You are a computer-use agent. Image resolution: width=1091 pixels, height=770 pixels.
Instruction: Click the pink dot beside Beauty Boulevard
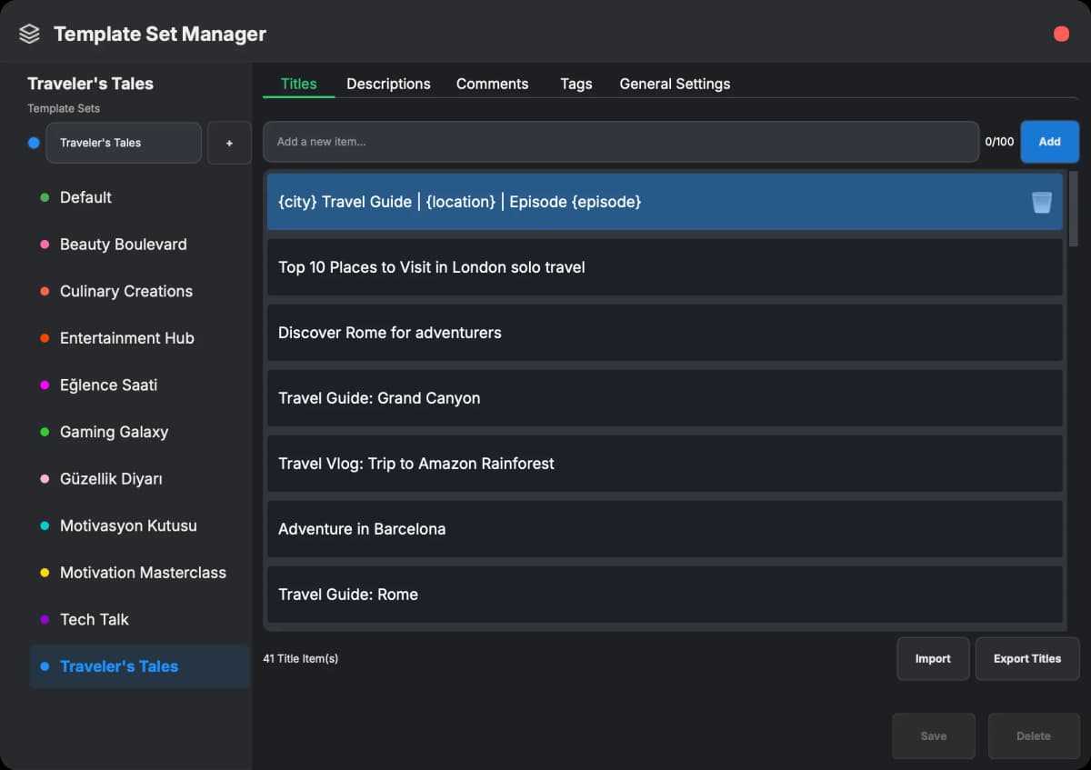pyautogui.click(x=44, y=245)
